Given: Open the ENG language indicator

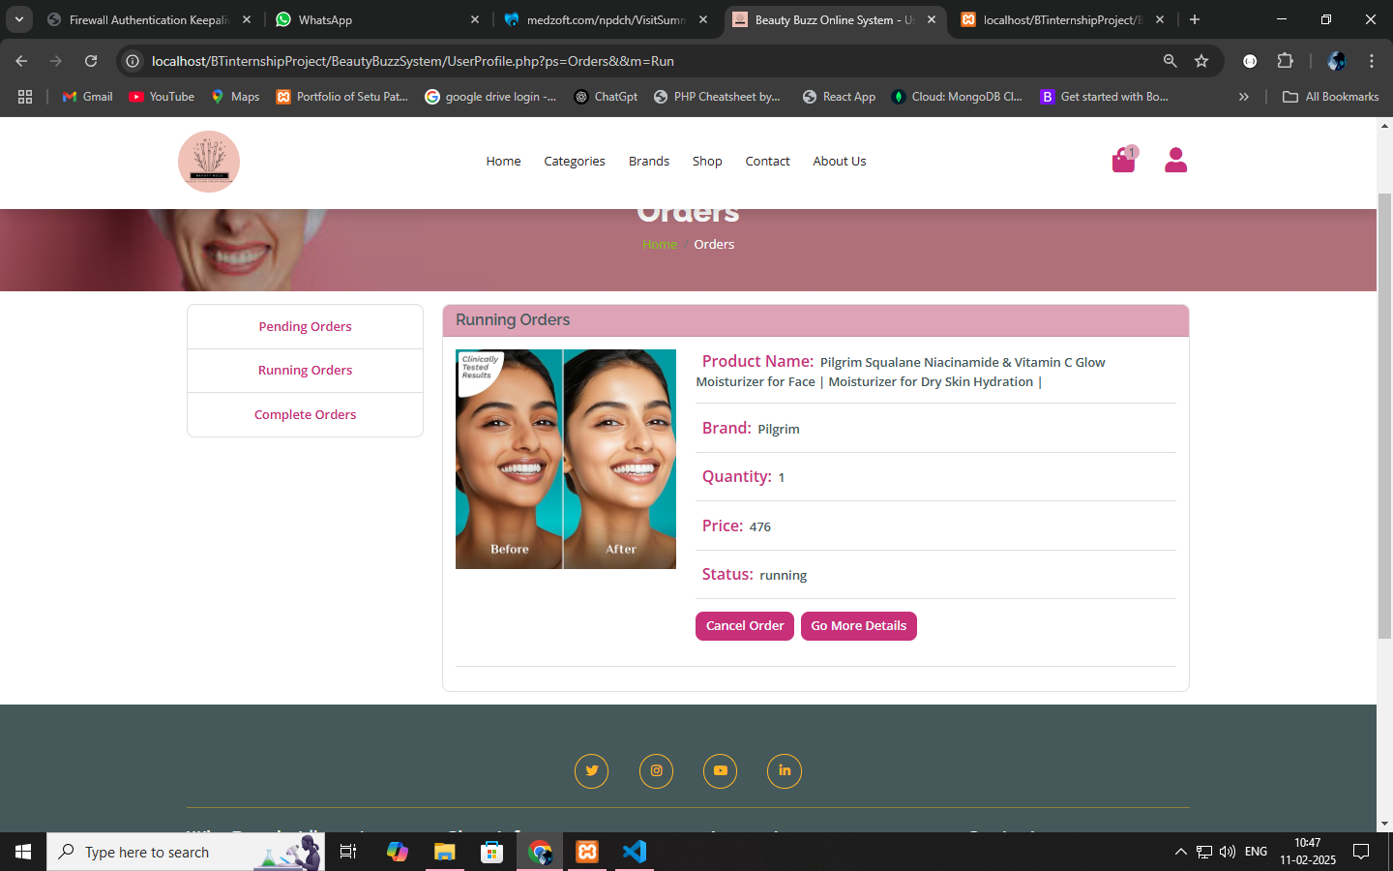Looking at the screenshot, I should [1256, 852].
